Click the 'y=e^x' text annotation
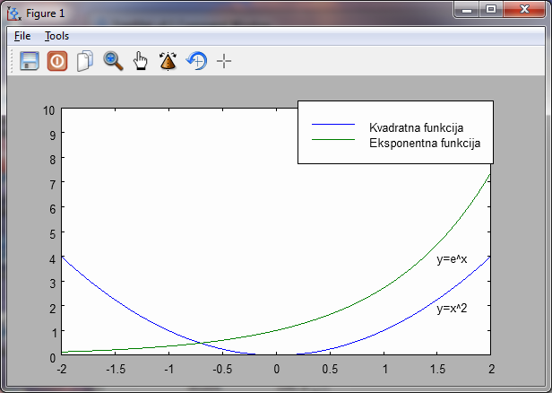Screen dimensions: 552x393 point(452,259)
